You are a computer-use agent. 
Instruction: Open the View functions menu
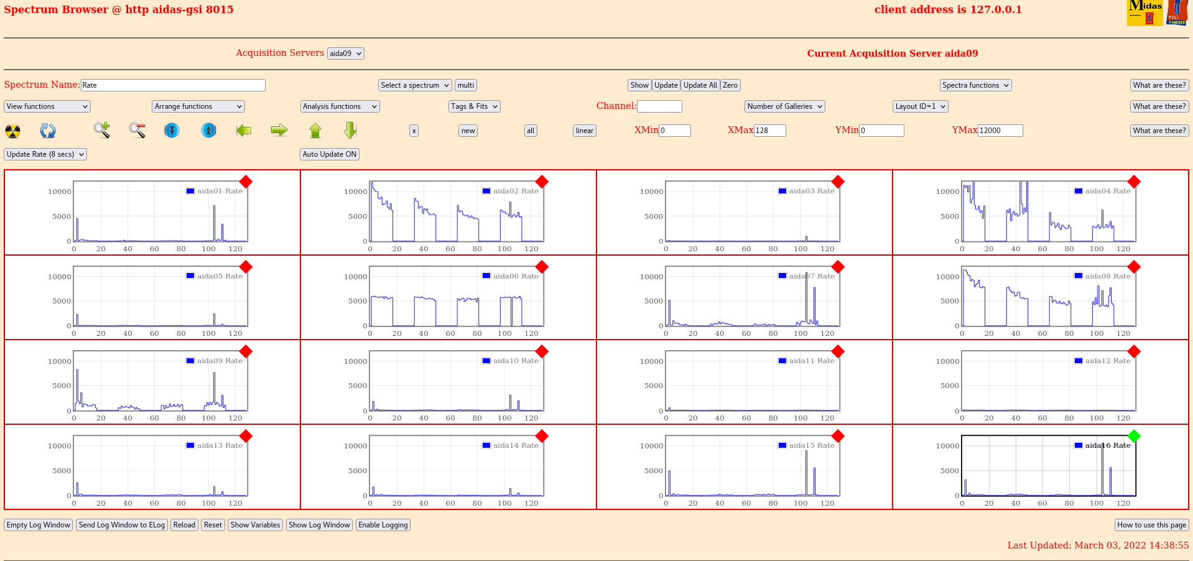47,106
